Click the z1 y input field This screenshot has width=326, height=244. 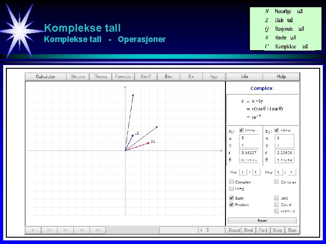tap(249, 145)
